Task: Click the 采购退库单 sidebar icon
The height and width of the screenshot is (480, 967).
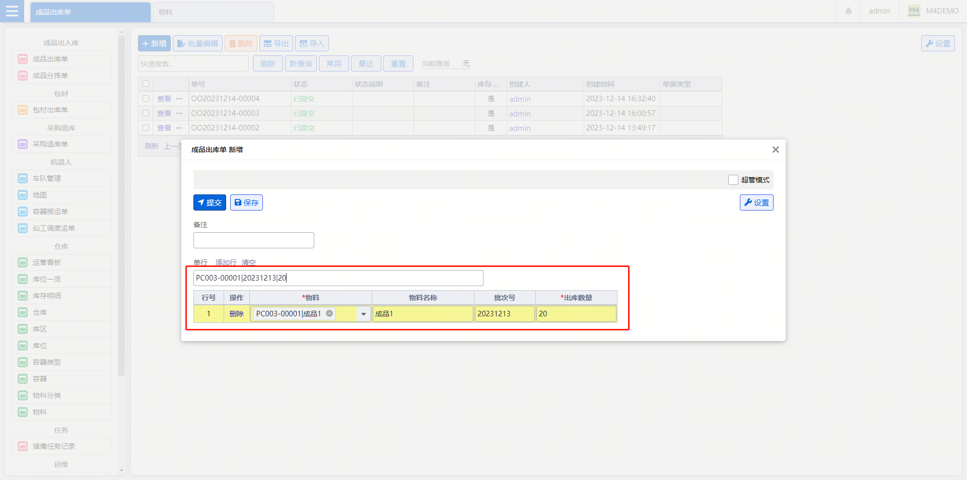Action: point(23,144)
